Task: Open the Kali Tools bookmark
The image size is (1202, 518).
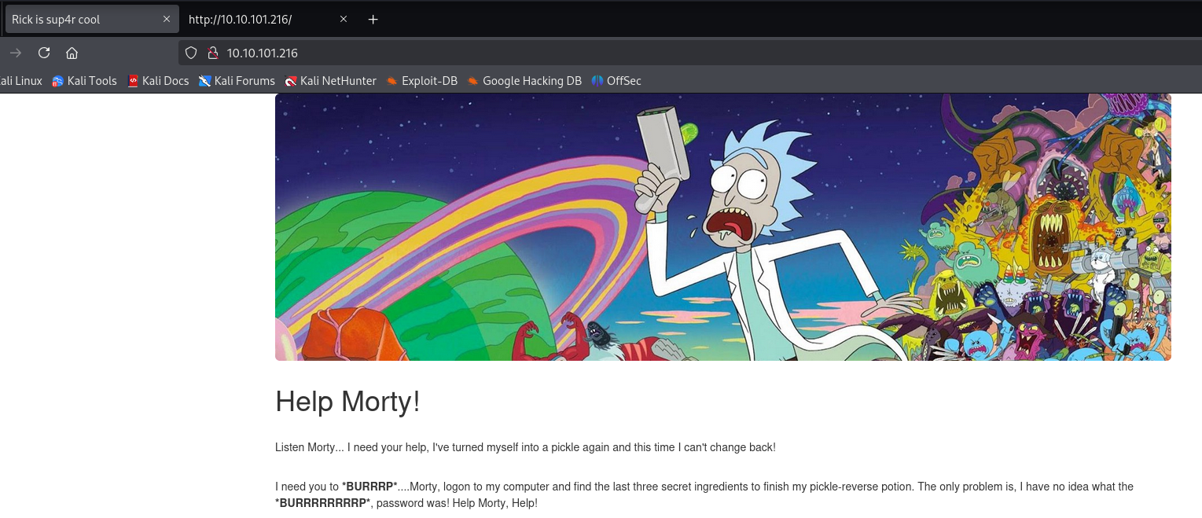Action: (85, 81)
